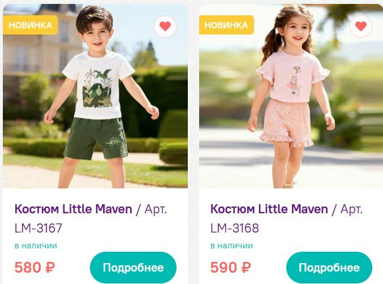Open the product photo for costume LM-3167
Viewport: 383px width, 284px height.
coord(95,96)
